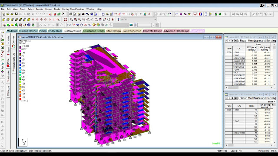278x156 pixels.
Task: Open the Beam page in the vertical tabs
Action: [x=8, y=51]
